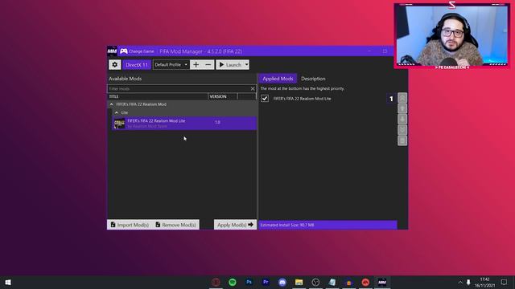Sort mods by the VERSION column header
515x289 pixels.
click(222, 96)
